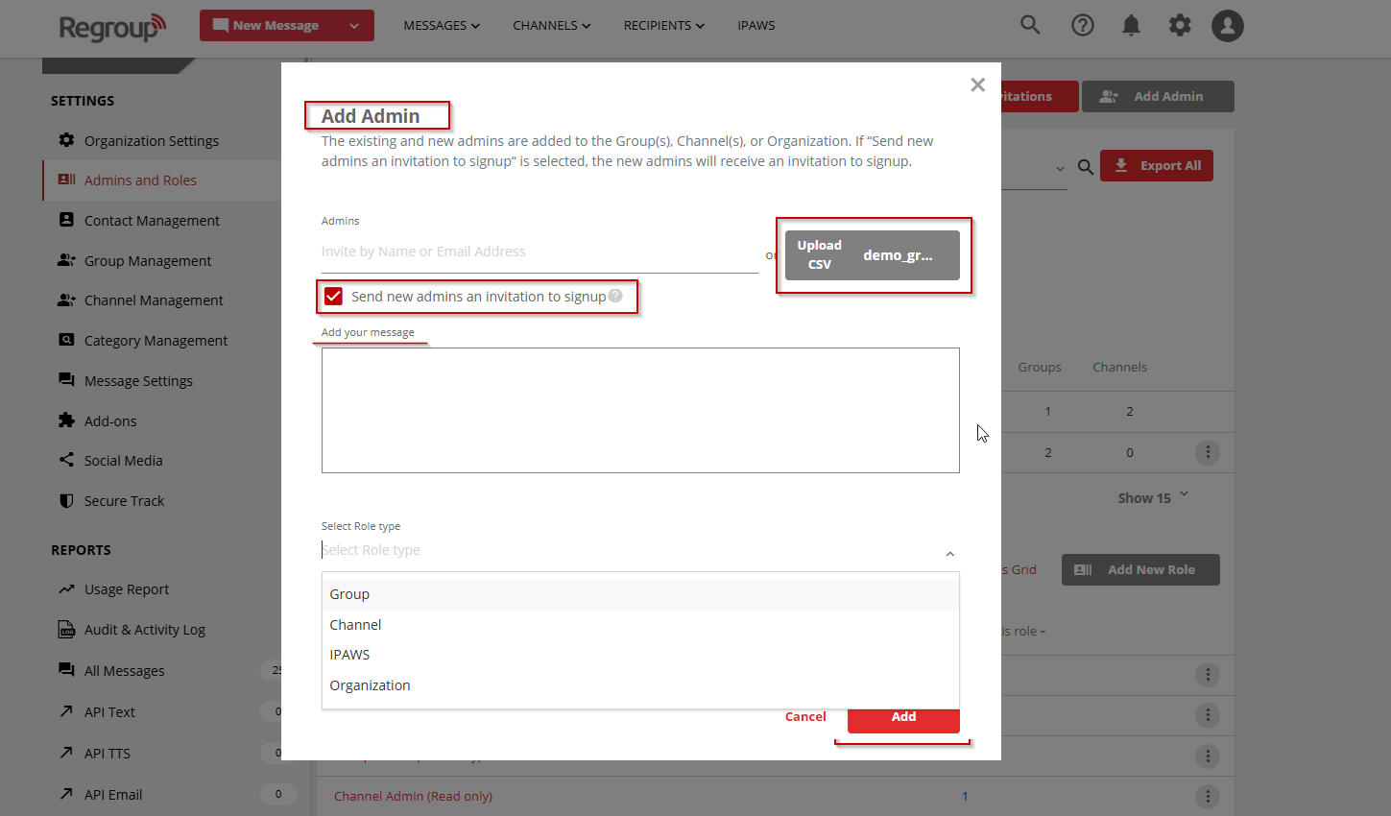Choose IPAWS from role type list
Image resolution: width=1391 pixels, height=816 pixels.
(640, 655)
